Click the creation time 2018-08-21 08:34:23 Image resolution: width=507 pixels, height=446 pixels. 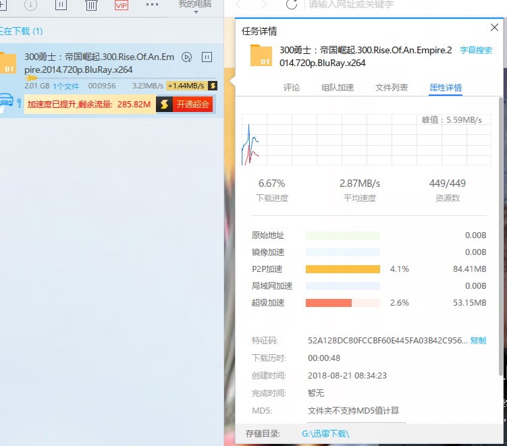347,376
